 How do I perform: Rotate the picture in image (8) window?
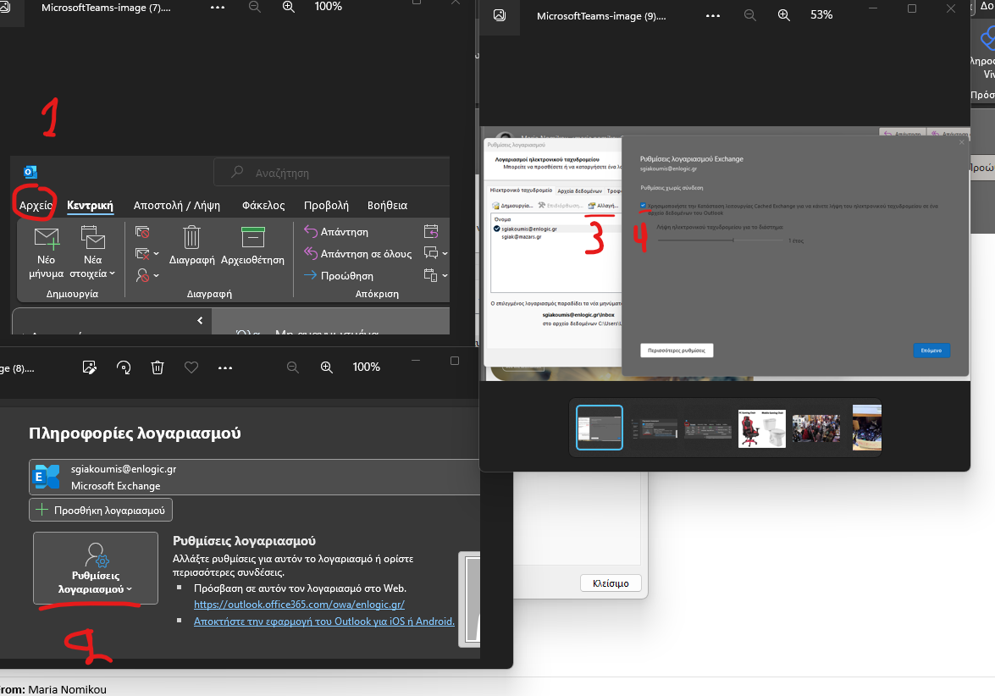click(x=124, y=367)
